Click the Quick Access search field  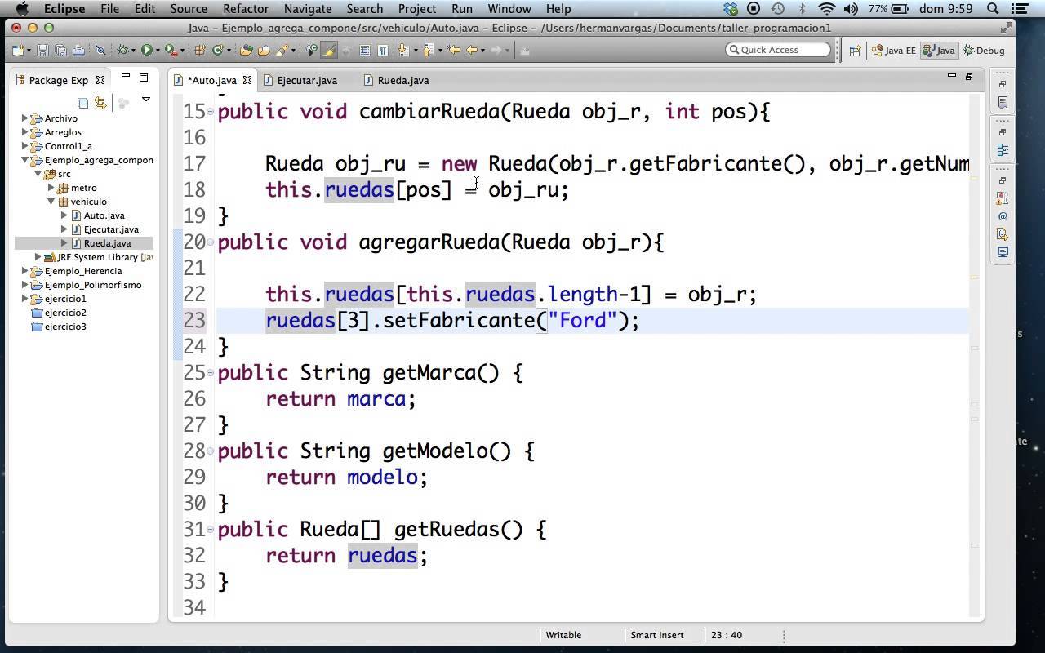778,50
